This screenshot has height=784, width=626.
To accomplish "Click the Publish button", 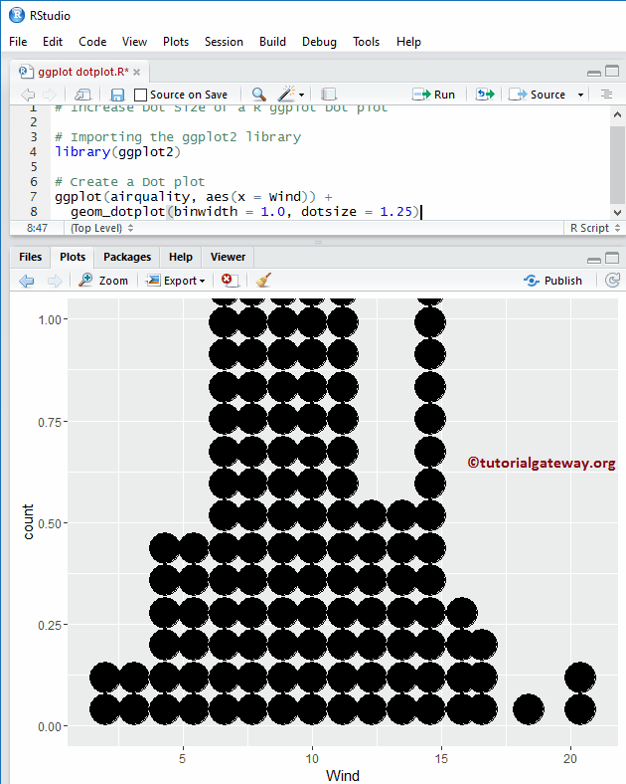I will pyautogui.click(x=552, y=281).
